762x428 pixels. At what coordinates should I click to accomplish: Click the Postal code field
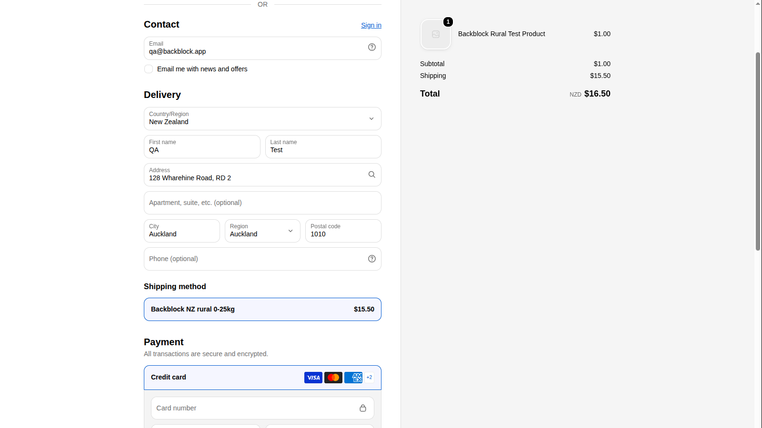(343, 231)
